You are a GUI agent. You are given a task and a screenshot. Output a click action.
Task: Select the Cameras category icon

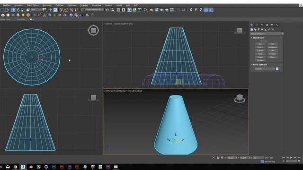point(262,29)
